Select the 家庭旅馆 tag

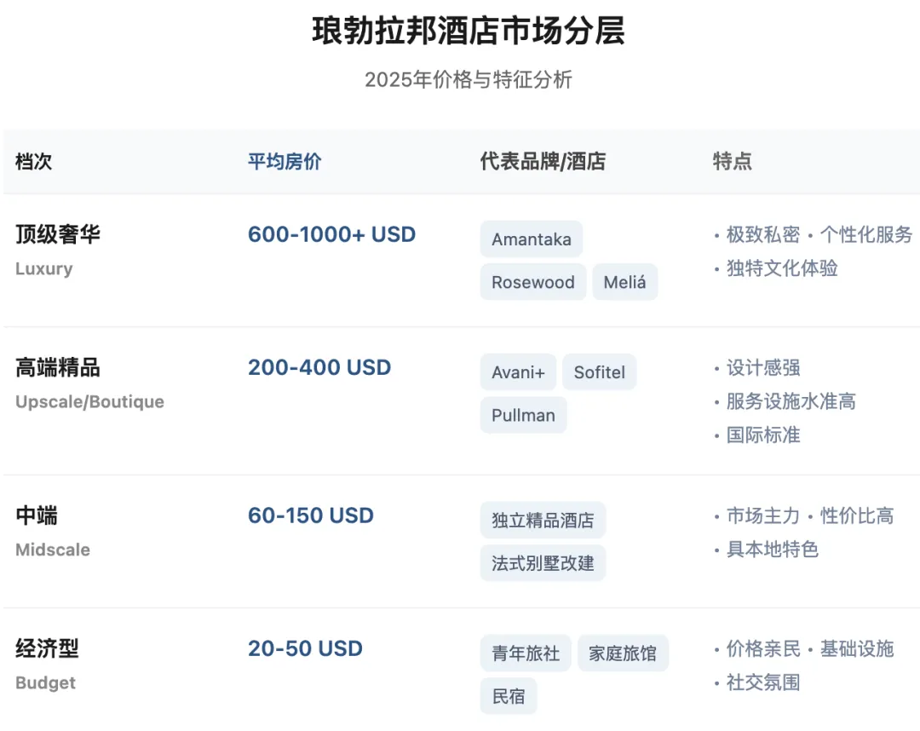point(623,653)
